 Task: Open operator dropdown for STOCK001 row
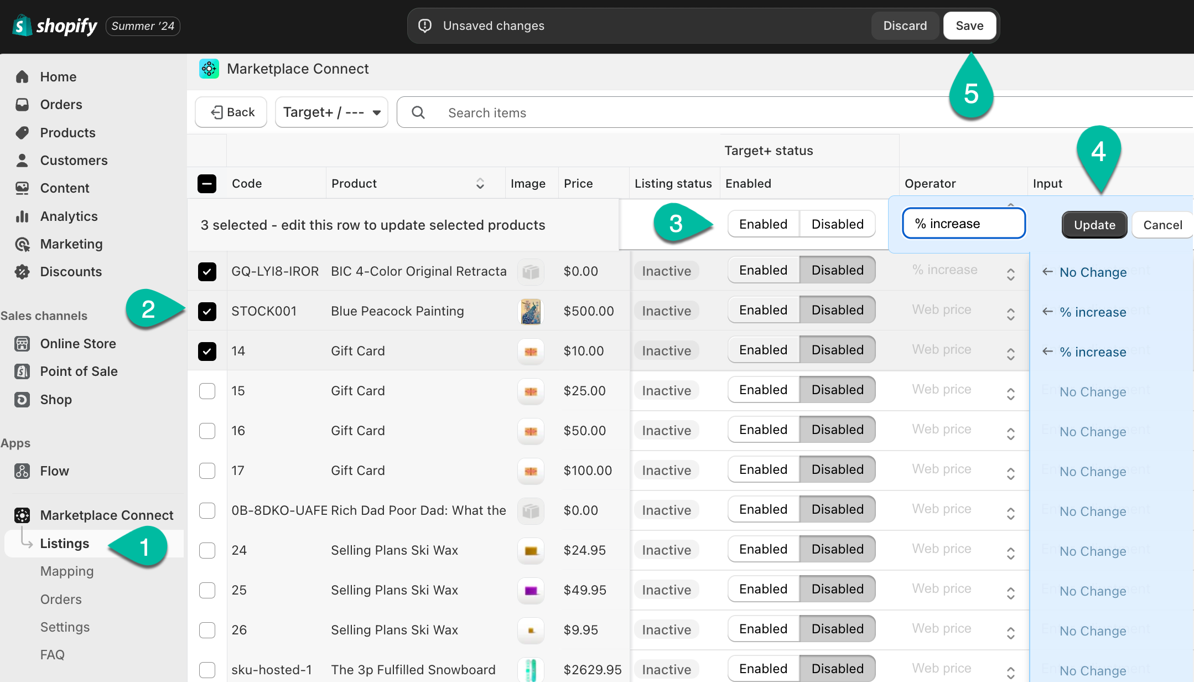click(x=963, y=311)
